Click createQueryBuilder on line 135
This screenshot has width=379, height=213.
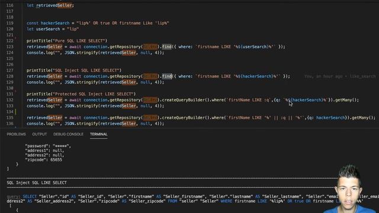click(x=183, y=118)
